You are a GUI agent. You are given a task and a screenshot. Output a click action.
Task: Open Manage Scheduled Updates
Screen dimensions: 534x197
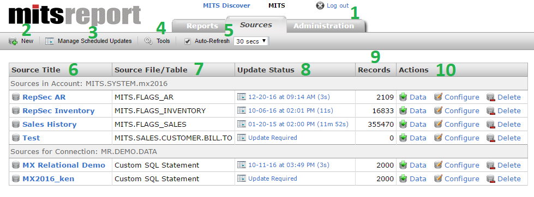[x=95, y=41]
